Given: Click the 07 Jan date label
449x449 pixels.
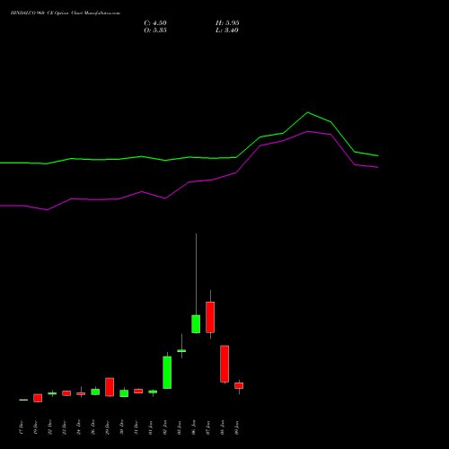Looking at the screenshot, I should pos(208,427).
